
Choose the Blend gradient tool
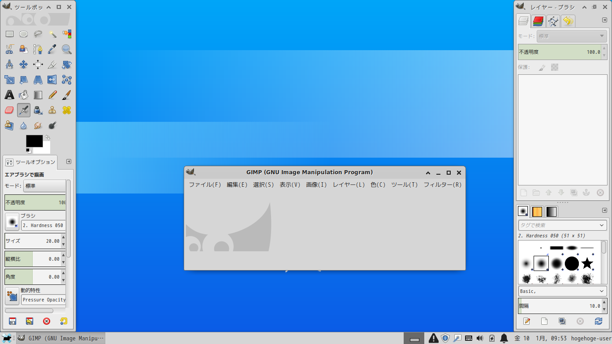point(38,95)
